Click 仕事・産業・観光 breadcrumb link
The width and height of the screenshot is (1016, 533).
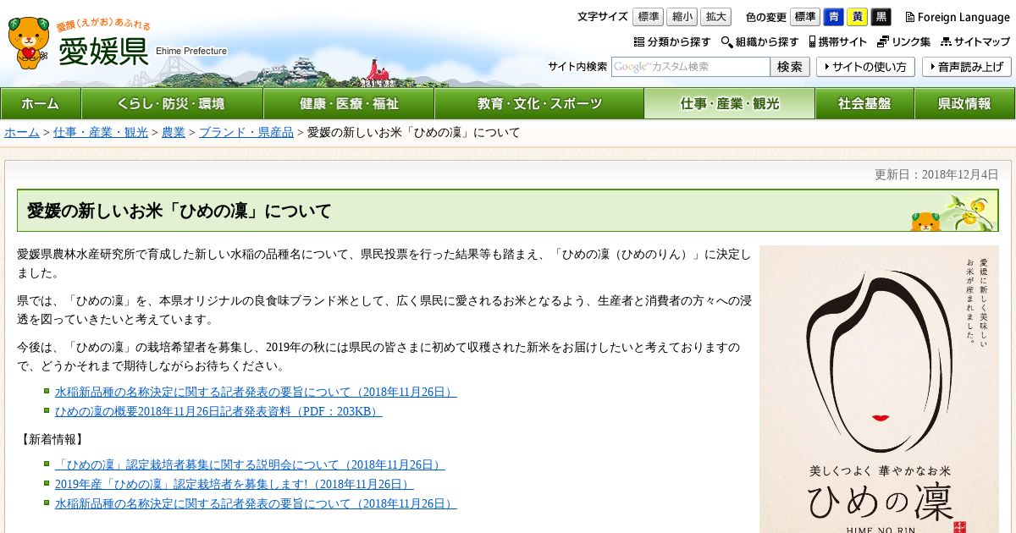101,132
